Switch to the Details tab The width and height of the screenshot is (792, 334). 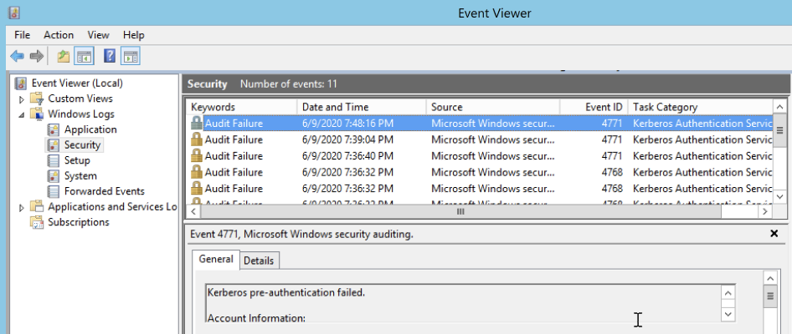coord(258,261)
